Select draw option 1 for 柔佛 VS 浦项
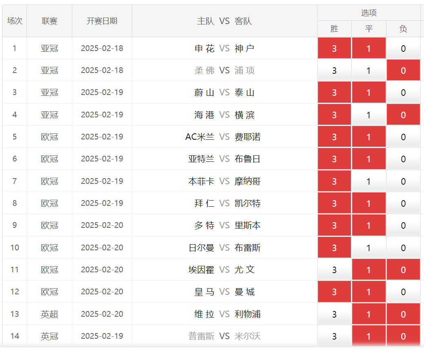 369,70
